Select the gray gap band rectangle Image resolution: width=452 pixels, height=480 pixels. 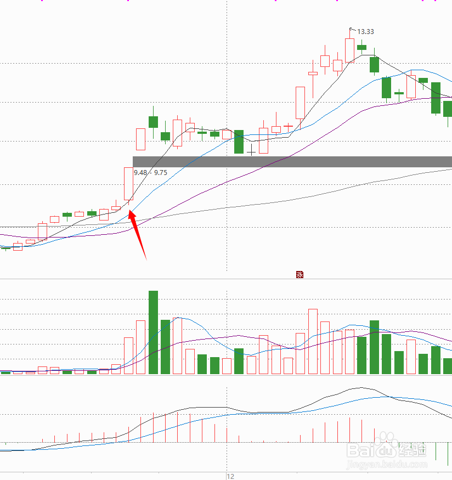(292, 162)
